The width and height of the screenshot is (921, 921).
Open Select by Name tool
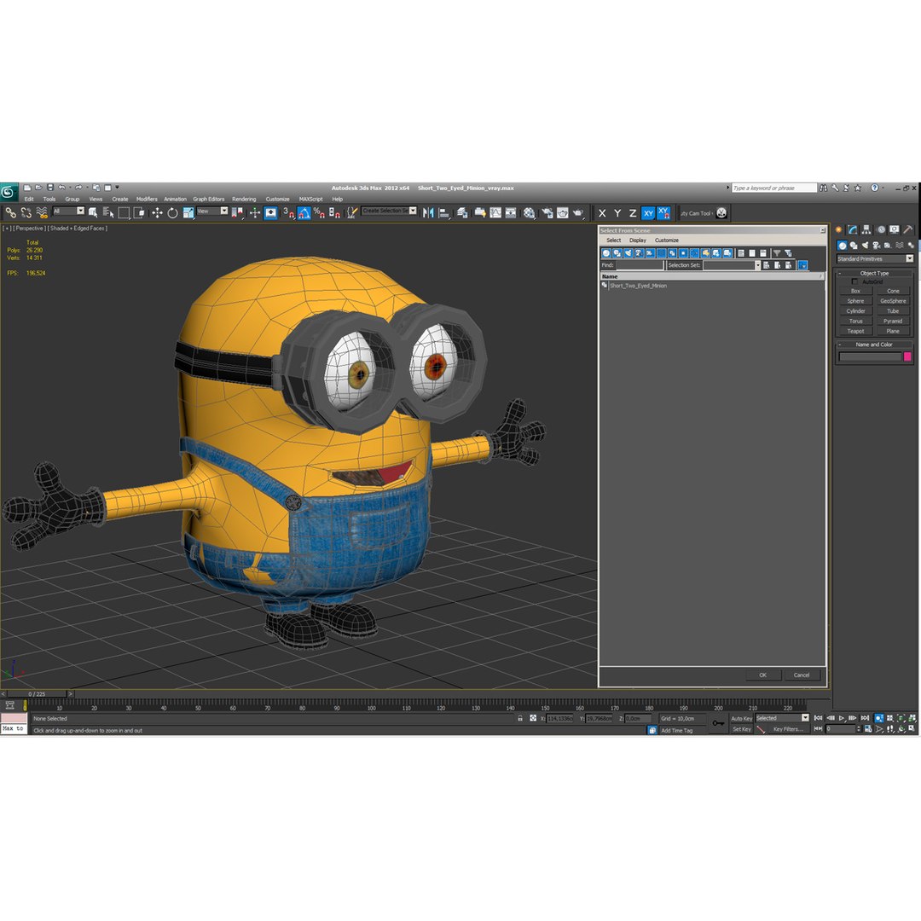pyautogui.click(x=108, y=212)
